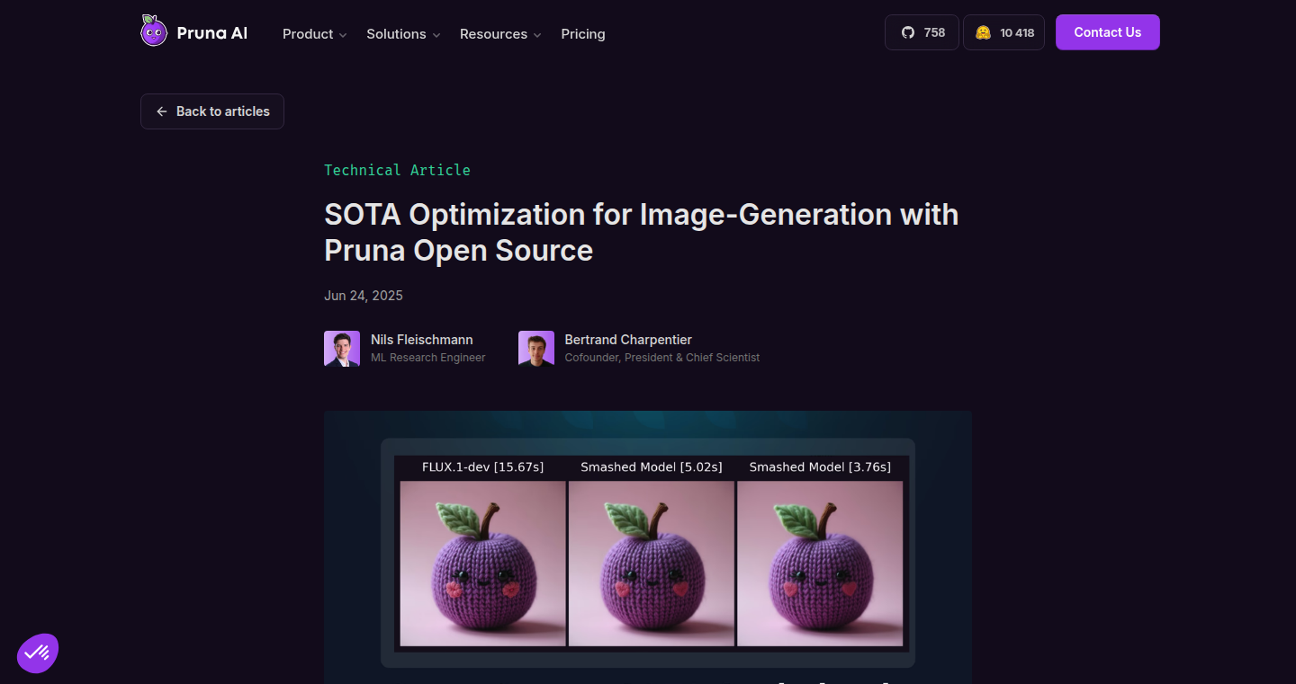Click Nils Fleischmann's profile photo
Screen dimensions: 1296x684
342,349
